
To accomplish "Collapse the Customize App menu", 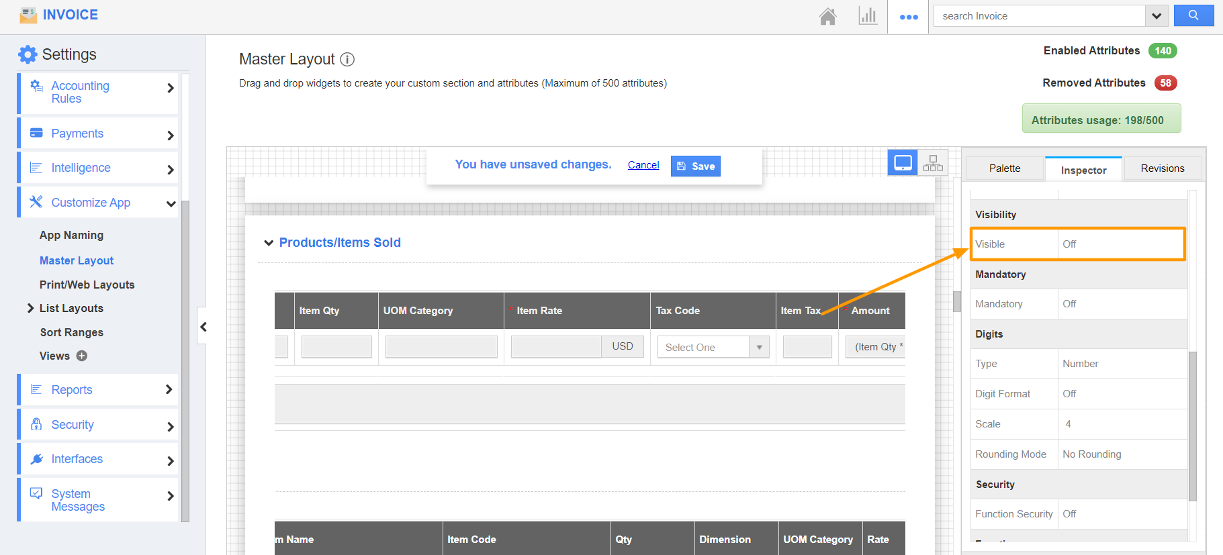I will point(171,204).
